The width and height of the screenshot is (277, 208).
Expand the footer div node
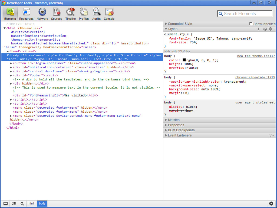pos(11,75)
